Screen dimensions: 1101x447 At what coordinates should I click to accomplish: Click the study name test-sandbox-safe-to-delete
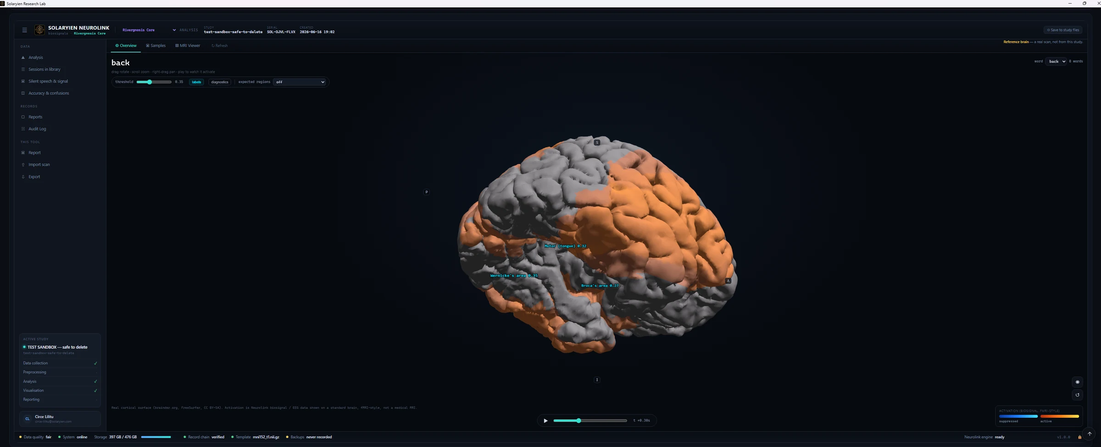(233, 33)
